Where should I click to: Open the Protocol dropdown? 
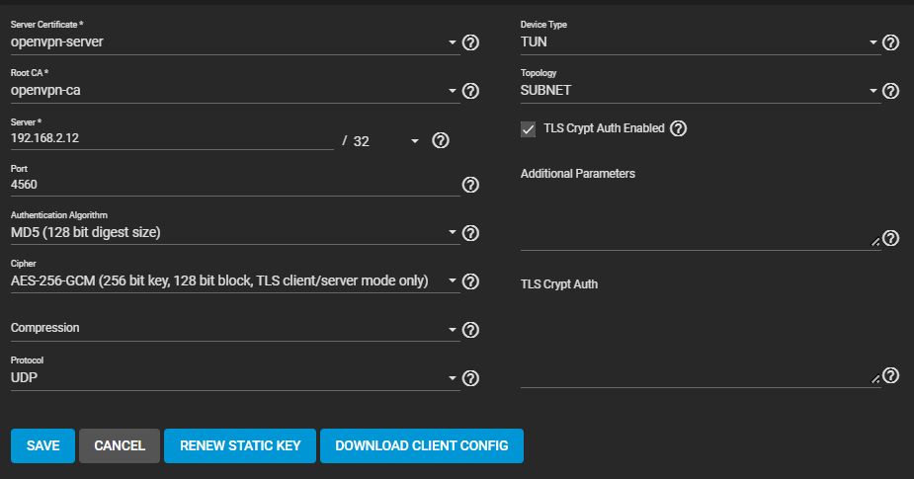[x=232, y=378]
